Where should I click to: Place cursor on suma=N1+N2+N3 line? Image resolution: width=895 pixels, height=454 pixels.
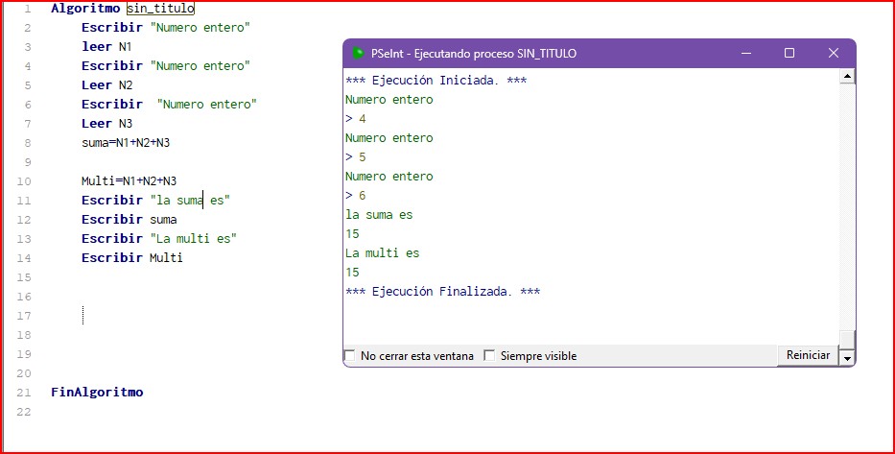(127, 143)
